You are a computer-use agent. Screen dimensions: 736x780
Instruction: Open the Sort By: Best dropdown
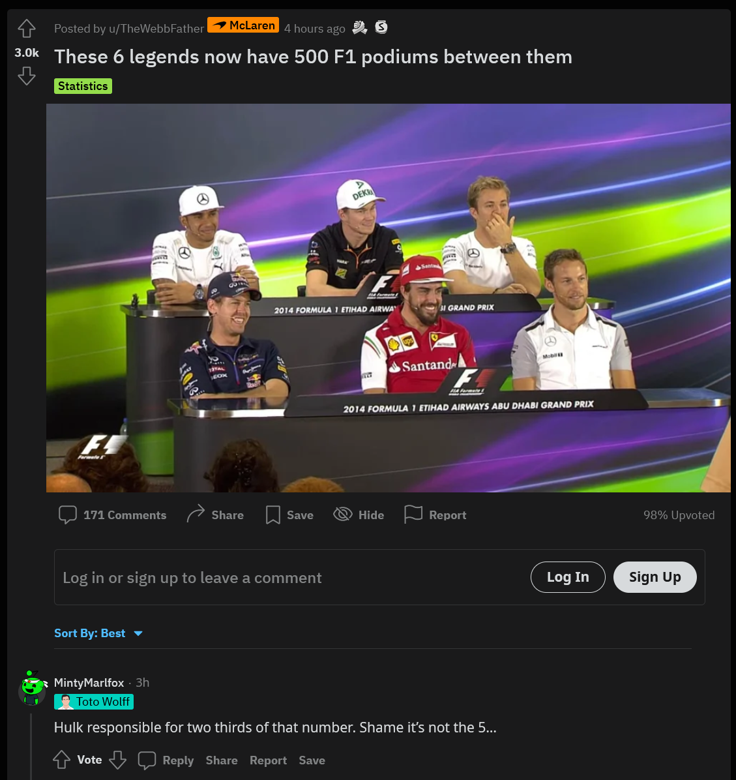point(98,633)
